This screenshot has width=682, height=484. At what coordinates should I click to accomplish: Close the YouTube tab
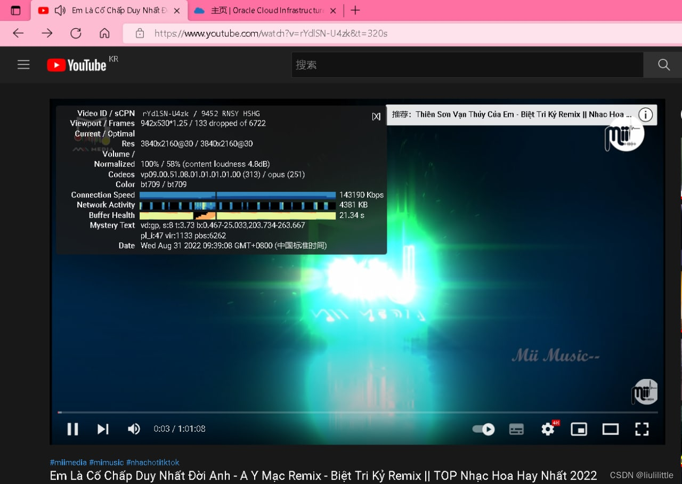[x=177, y=10]
